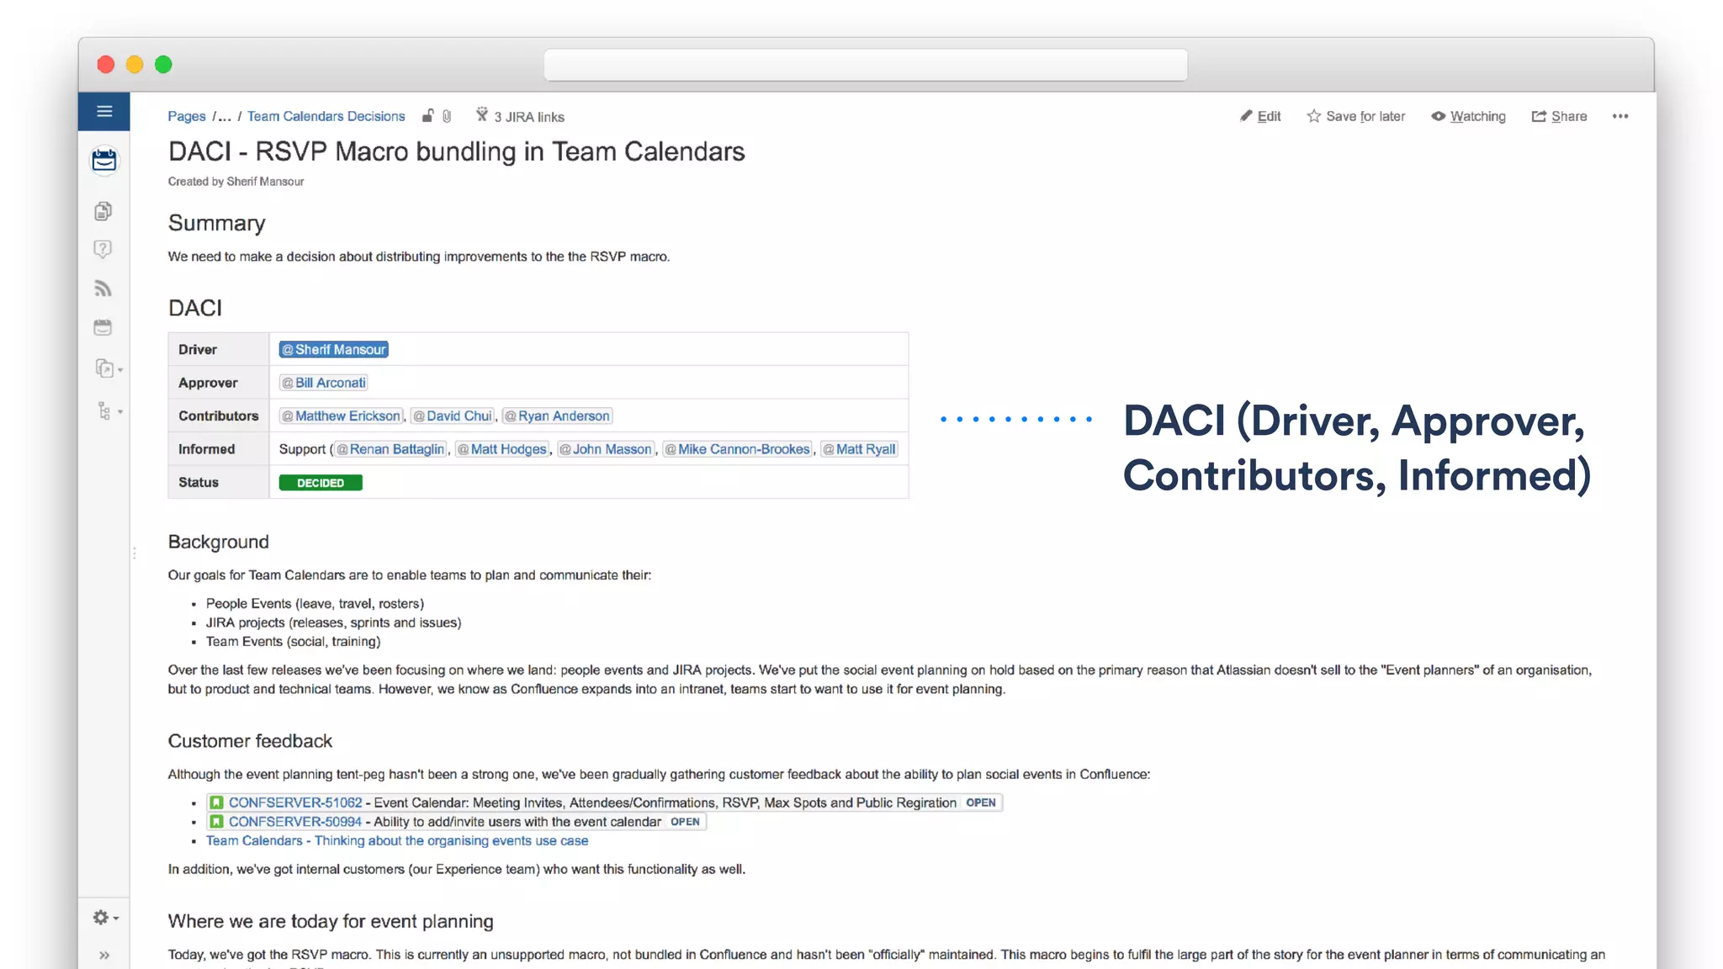Open the Blog feed icon in sidebar
The height and width of the screenshot is (969, 1723).
[103, 289]
